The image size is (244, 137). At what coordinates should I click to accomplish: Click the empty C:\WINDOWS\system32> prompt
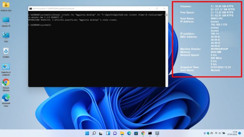[x=40, y=25]
